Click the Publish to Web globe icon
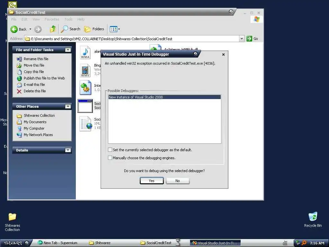 19,78
